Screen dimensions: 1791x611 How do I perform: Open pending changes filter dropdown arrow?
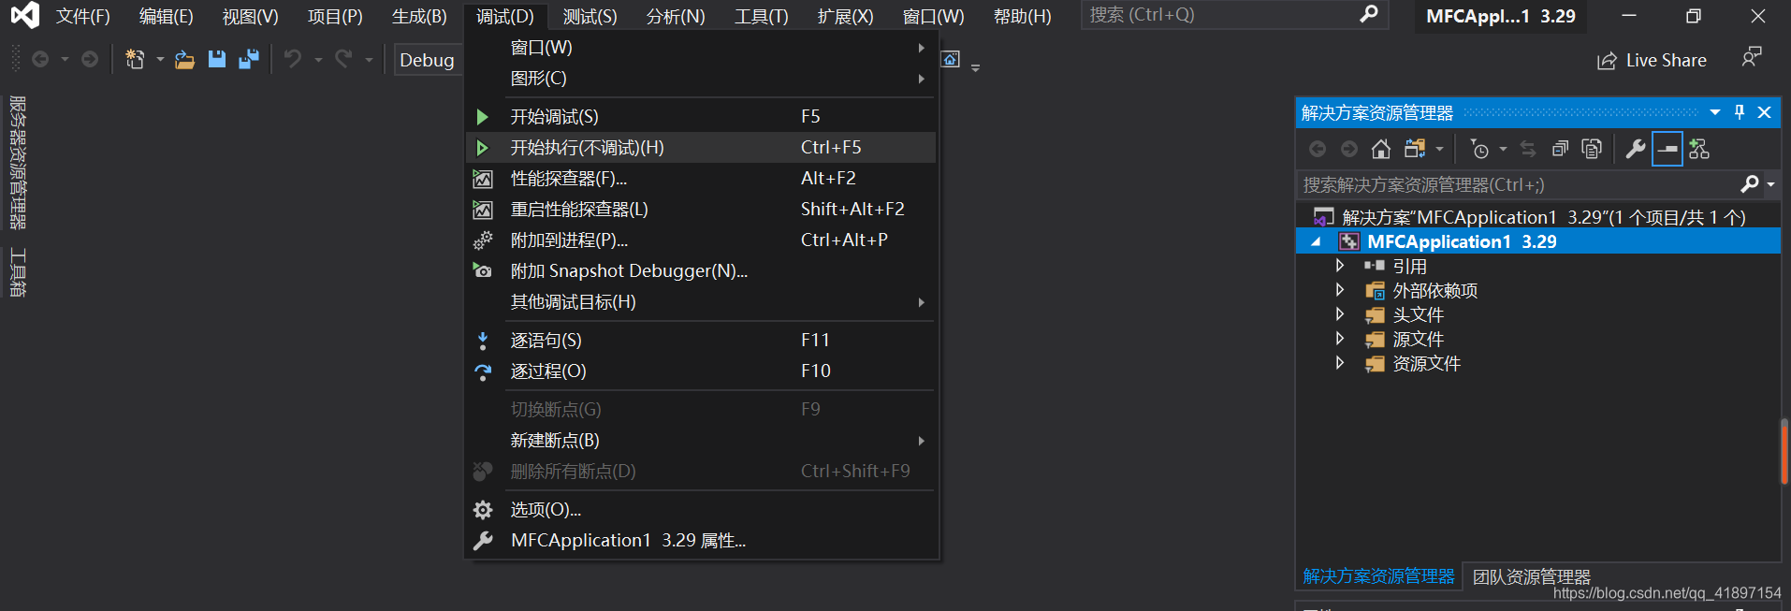tap(1503, 149)
